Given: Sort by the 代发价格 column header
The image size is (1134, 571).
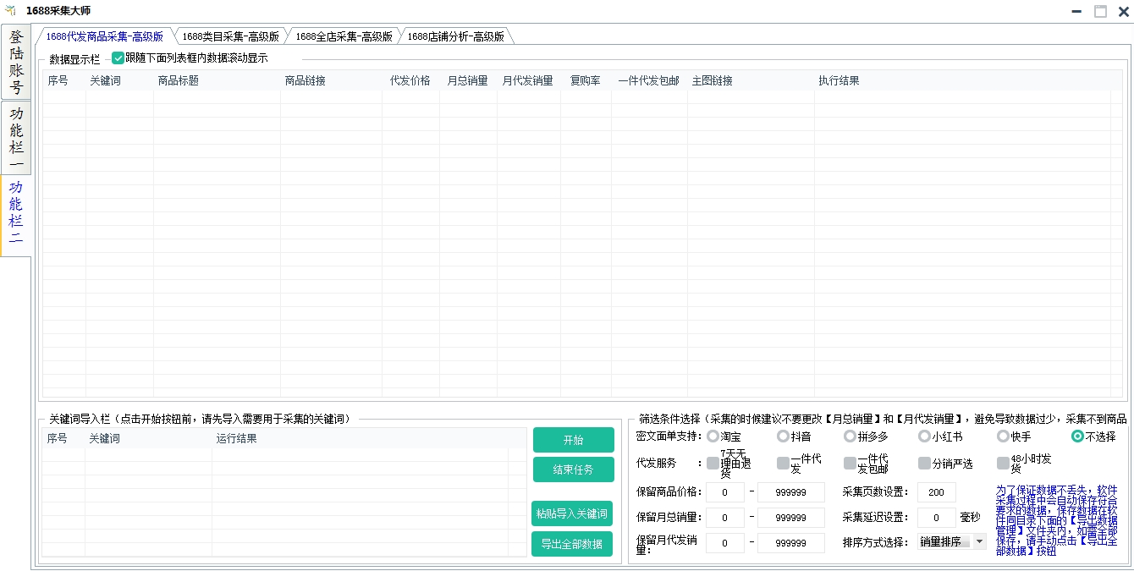Looking at the screenshot, I should point(412,80).
